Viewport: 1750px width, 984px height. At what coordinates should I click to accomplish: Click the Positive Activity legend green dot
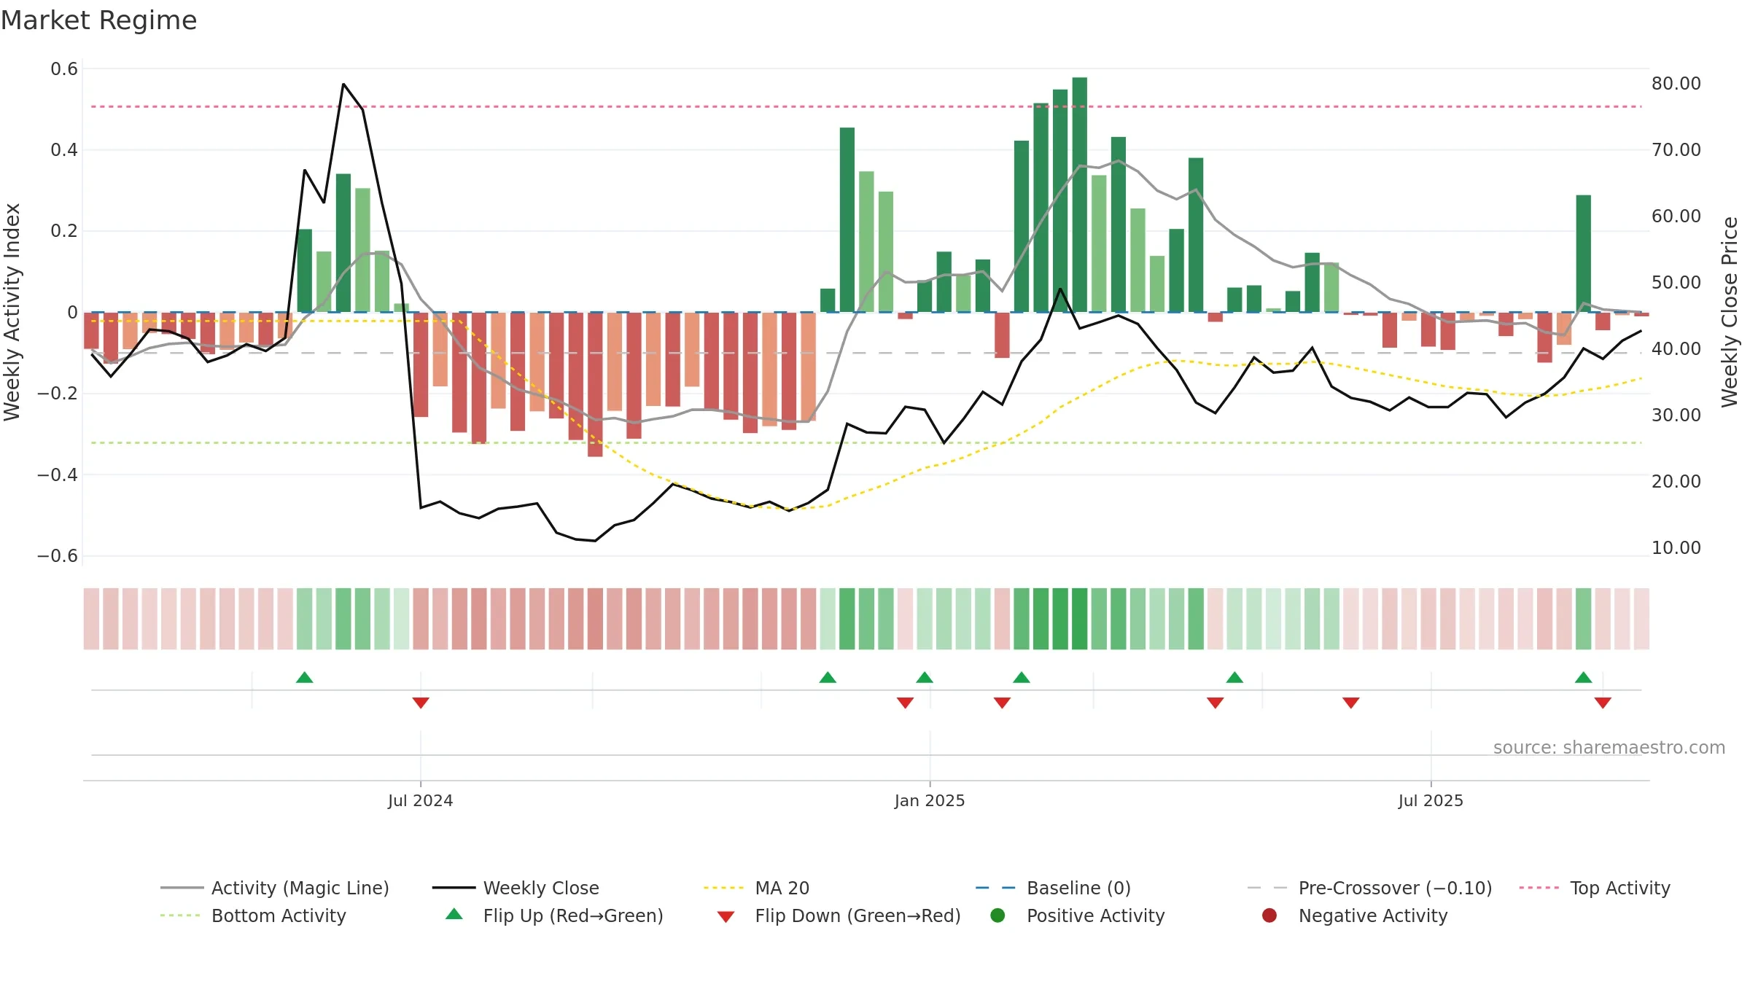(x=997, y=915)
